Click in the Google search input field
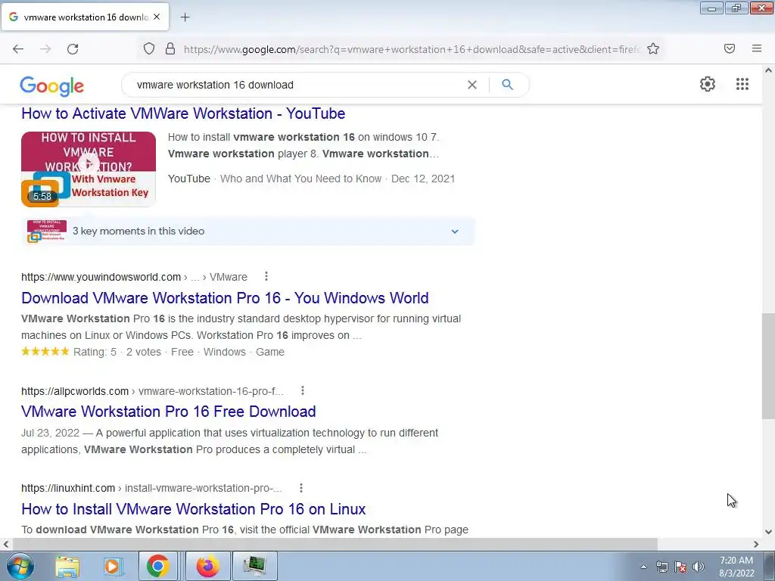This screenshot has height=581, width=775. [x=297, y=85]
